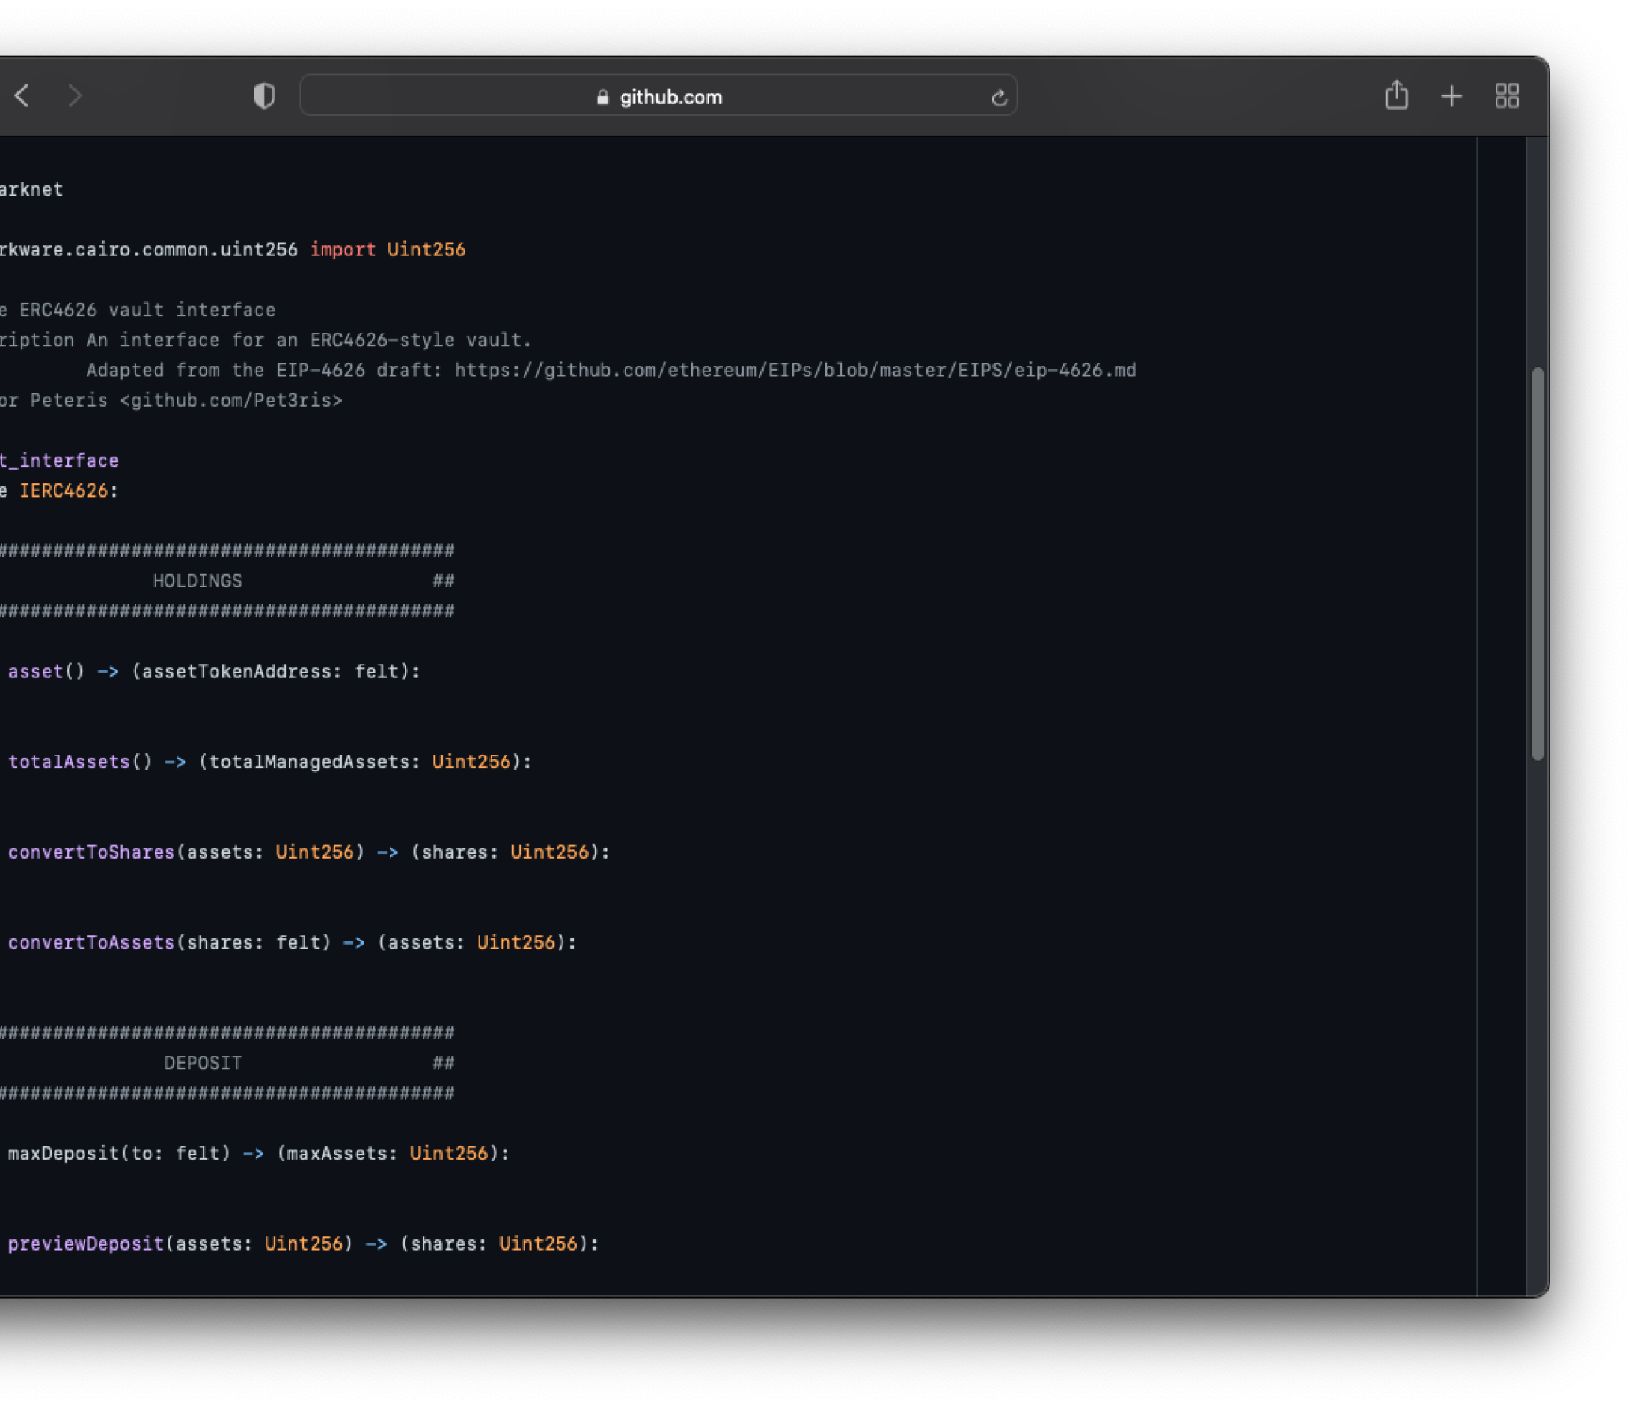Click the convertToShares function name
This screenshot has width=1633, height=1409.
92,852
